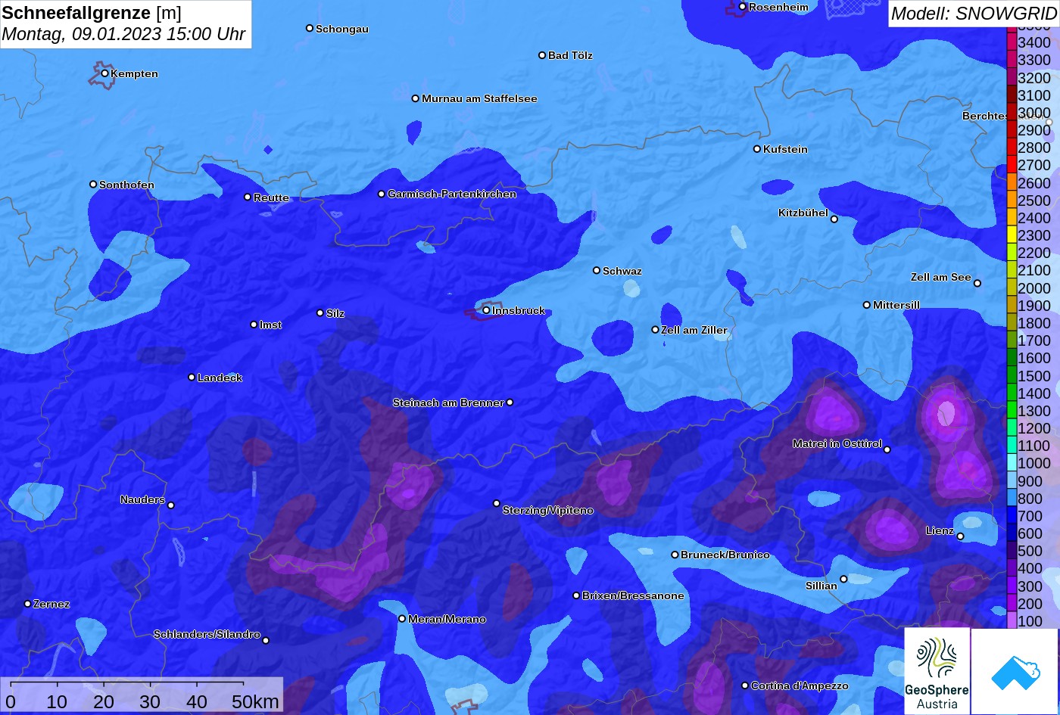
Task: Click the blue mountain-and-cloud logo icon
Action: pyautogui.click(x=1015, y=671)
